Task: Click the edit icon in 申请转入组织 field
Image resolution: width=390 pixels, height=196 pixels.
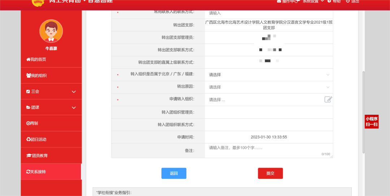Action: click(328, 100)
